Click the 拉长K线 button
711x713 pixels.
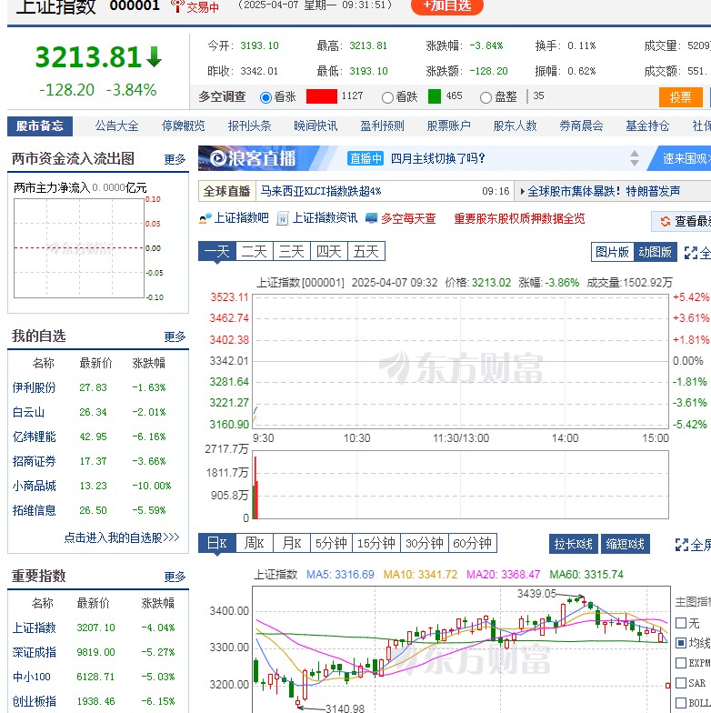point(574,544)
